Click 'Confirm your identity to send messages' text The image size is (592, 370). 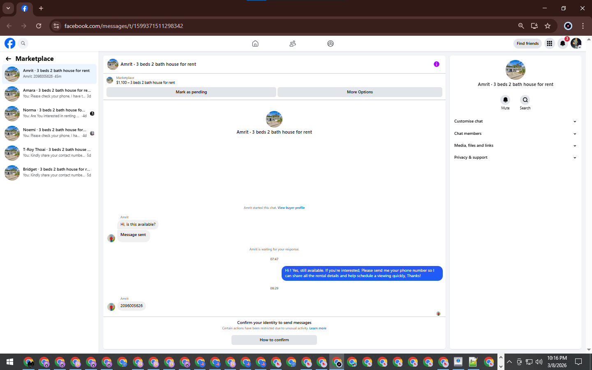[274, 323]
